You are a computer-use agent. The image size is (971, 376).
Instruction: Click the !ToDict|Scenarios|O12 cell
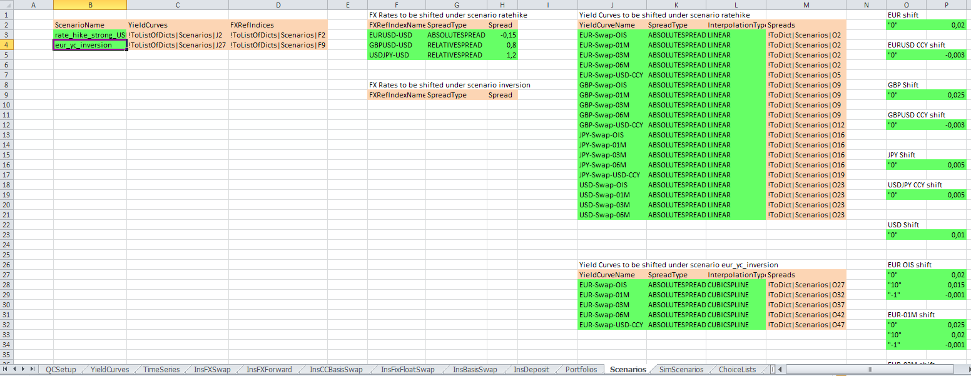point(806,125)
